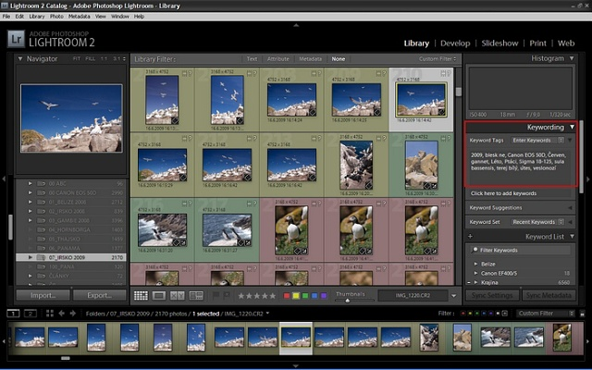Select highlighted gannet thumbnail in grid
592x370 pixels.
coord(421,100)
